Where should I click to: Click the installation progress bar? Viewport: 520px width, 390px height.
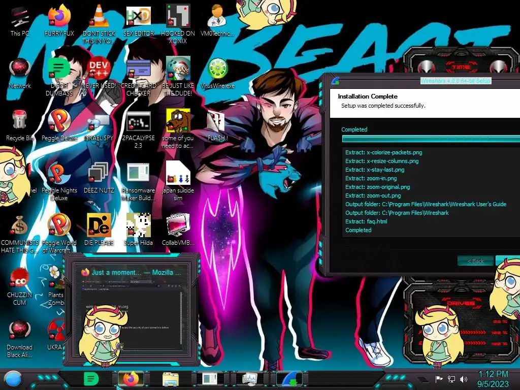point(431,139)
